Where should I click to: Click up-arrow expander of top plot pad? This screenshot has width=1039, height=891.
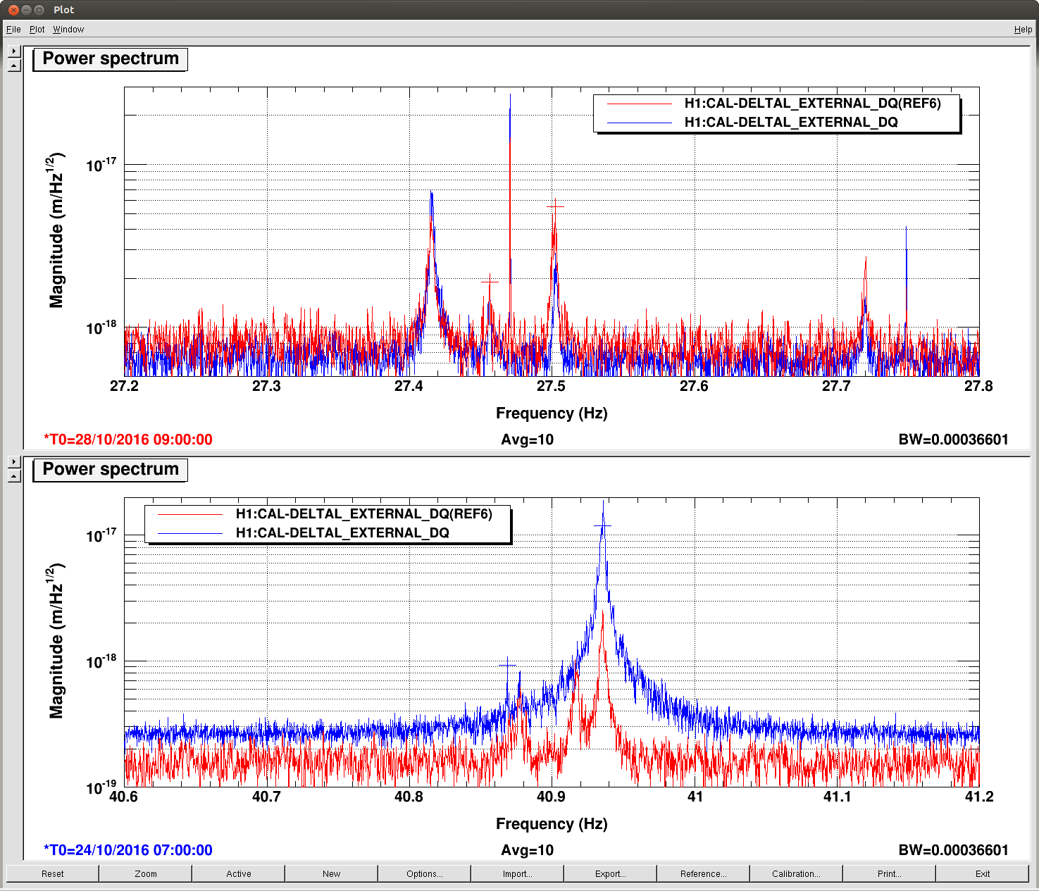pyautogui.click(x=14, y=66)
